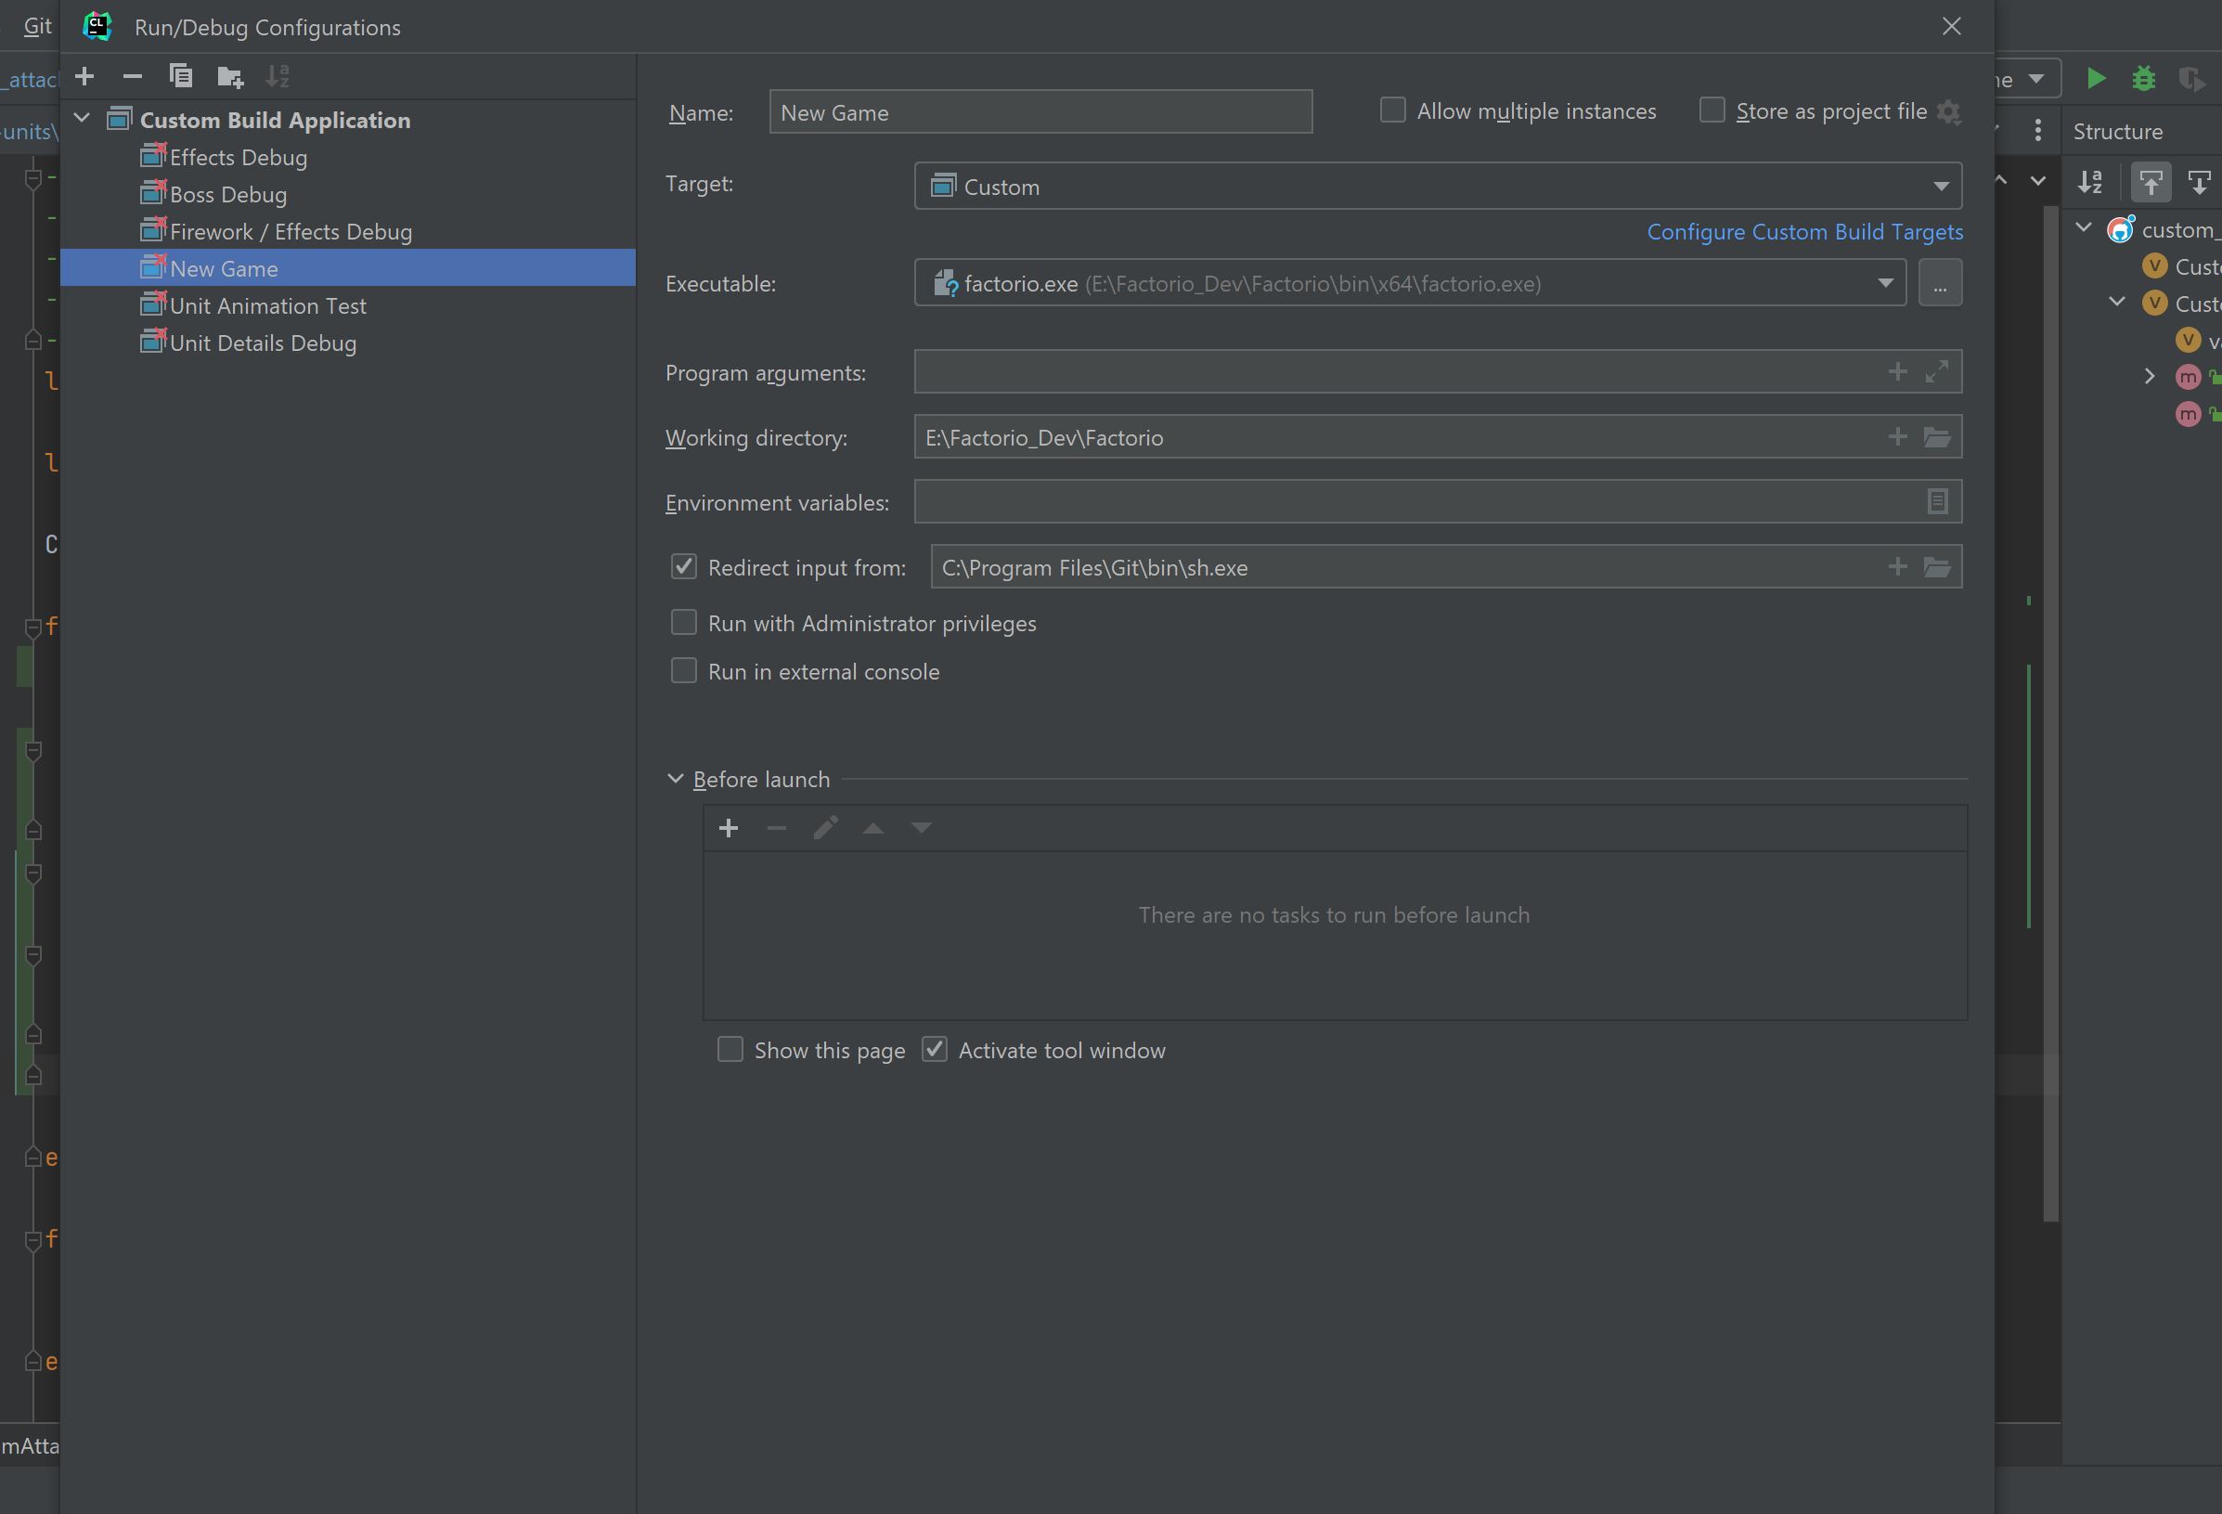Toggle Run in external console checkbox
Screen dimensions: 2222x1514
pos(684,670)
